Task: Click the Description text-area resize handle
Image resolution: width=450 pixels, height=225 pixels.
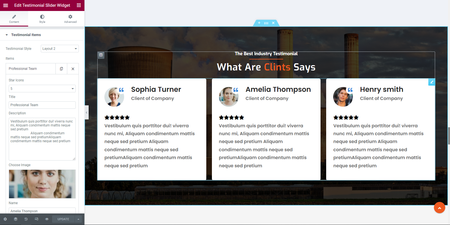Action: tap(74, 159)
